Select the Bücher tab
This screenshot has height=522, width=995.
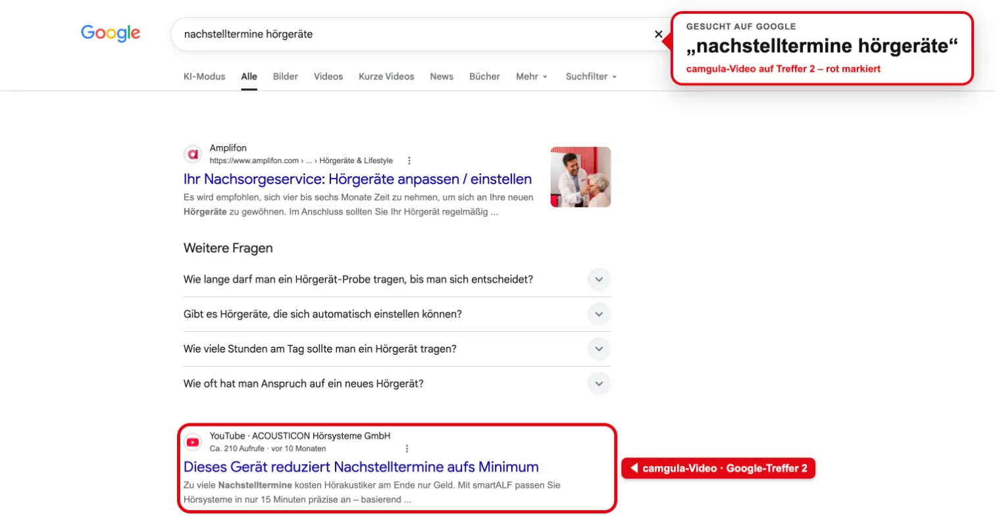click(484, 76)
